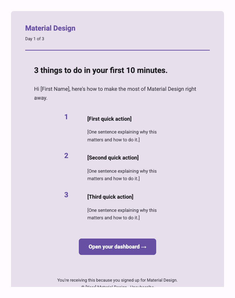Click the You're receiving this footer text

pos(117,280)
